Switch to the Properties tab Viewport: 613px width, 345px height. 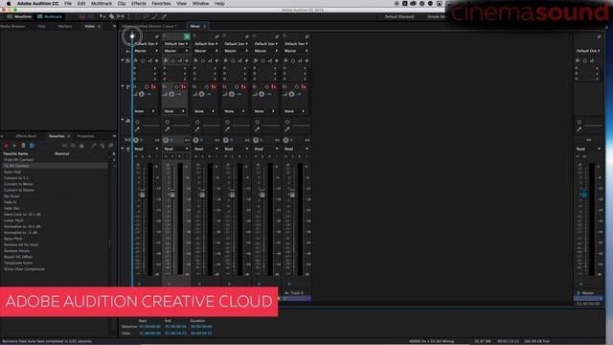85,136
